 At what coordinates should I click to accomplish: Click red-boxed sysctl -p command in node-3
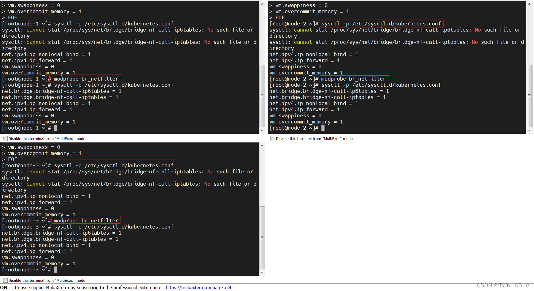click(113, 165)
